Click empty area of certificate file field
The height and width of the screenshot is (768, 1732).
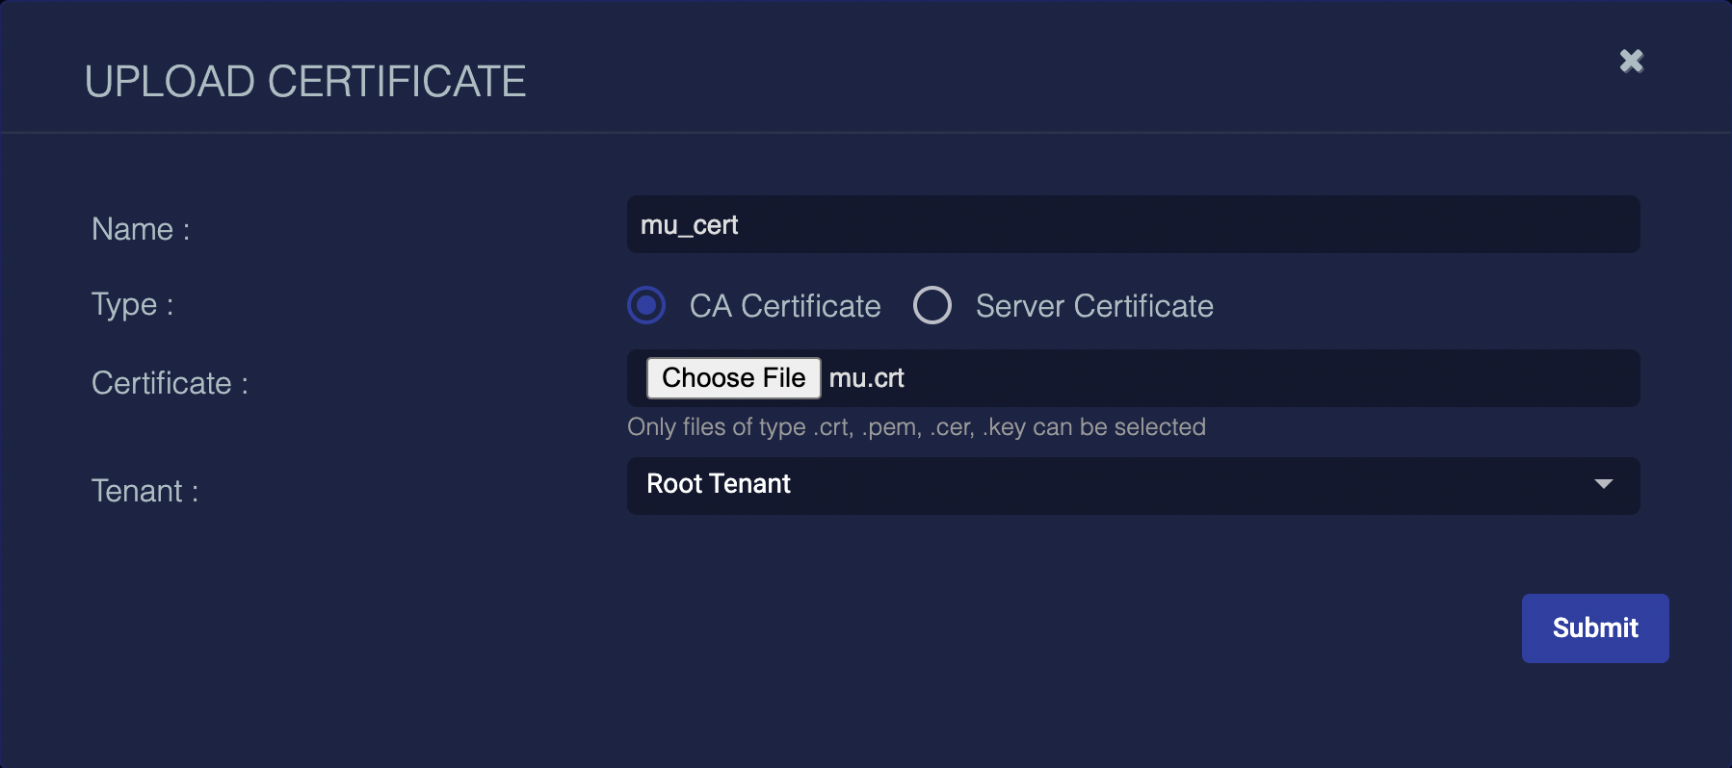1252,378
